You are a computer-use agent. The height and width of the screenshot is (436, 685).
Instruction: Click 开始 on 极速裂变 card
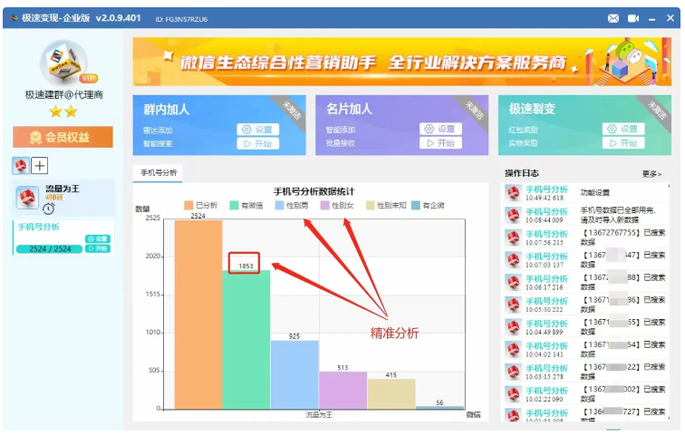point(623,143)
